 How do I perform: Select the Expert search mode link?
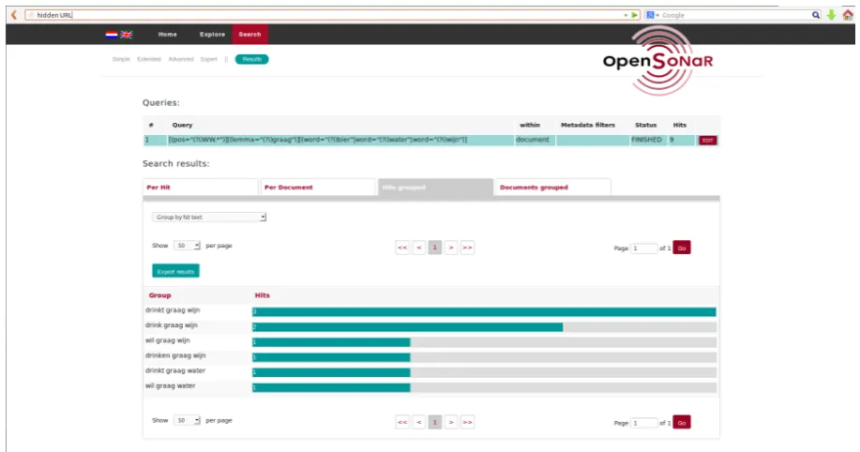(209, 59)
